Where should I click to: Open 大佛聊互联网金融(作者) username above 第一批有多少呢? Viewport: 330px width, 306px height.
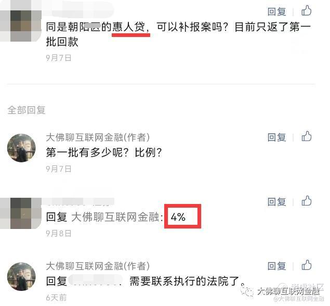98,137
